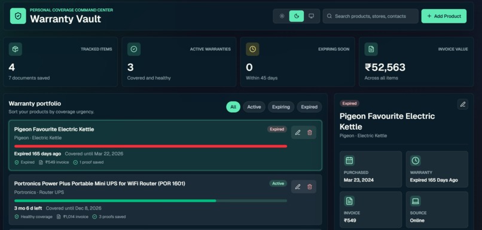Delete the Pigeon Kettle list entry
The width and height of the screenshot is (482, 230).
[x=310, y=133]
